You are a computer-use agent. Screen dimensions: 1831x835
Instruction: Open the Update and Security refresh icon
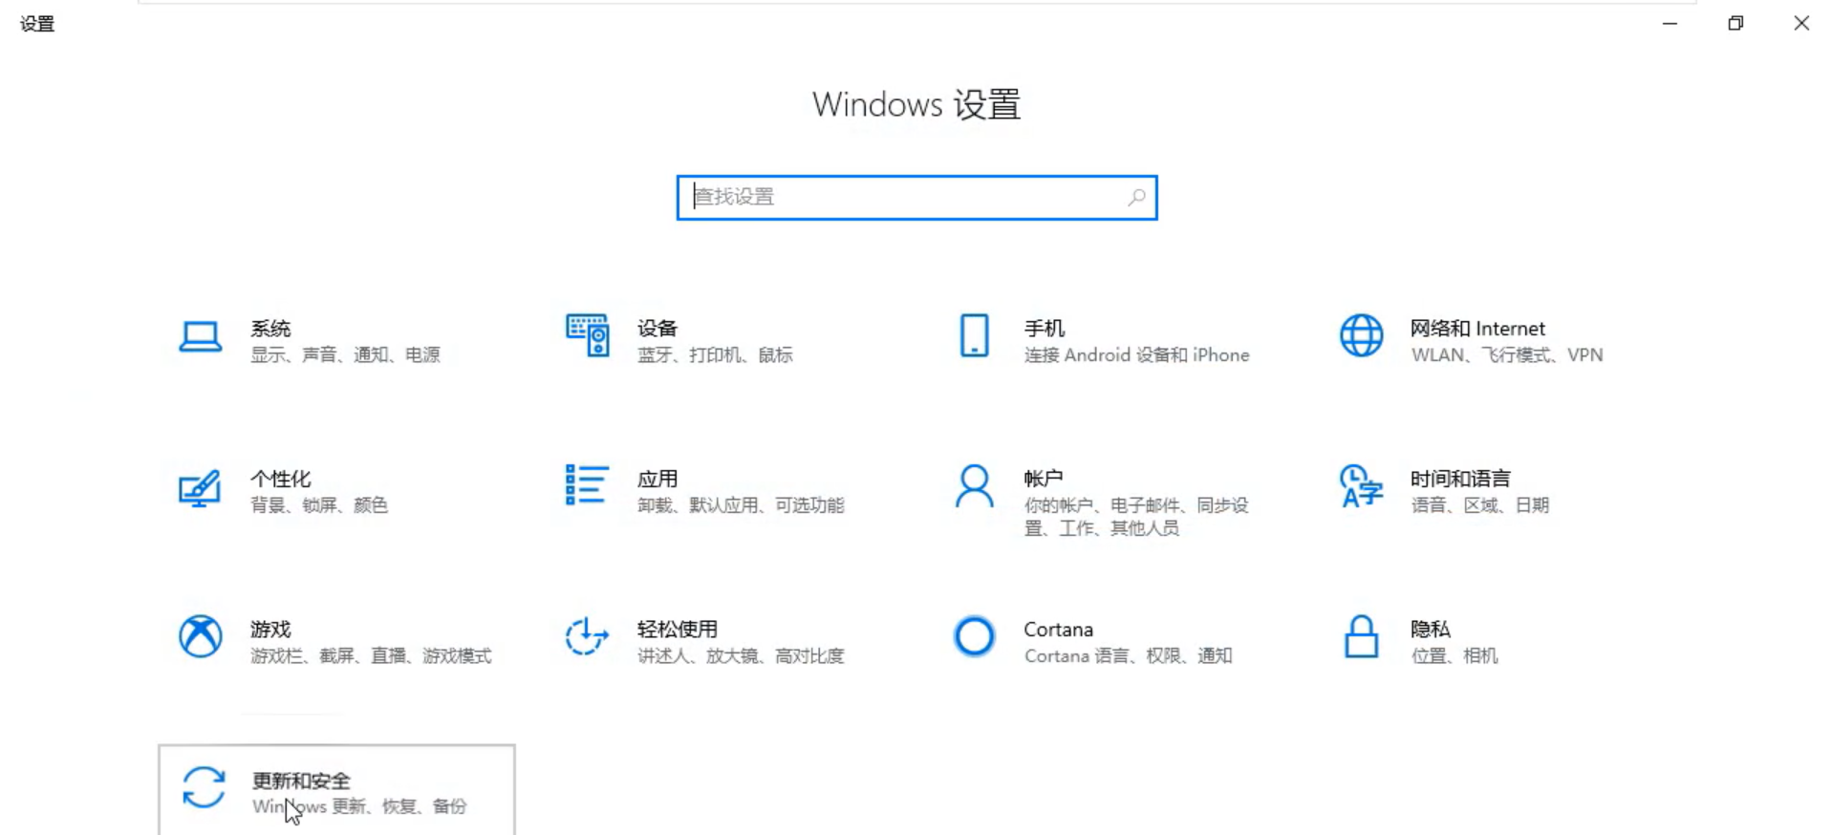[204, 787]
